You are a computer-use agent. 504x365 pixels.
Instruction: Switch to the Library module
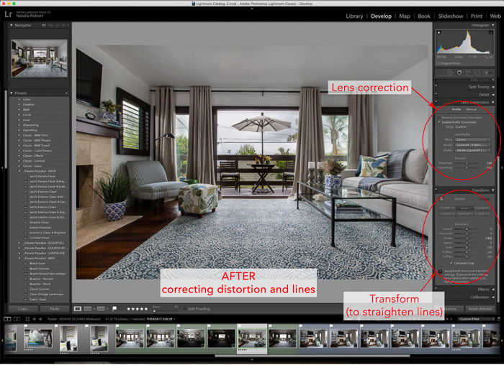tap(354, 16)
